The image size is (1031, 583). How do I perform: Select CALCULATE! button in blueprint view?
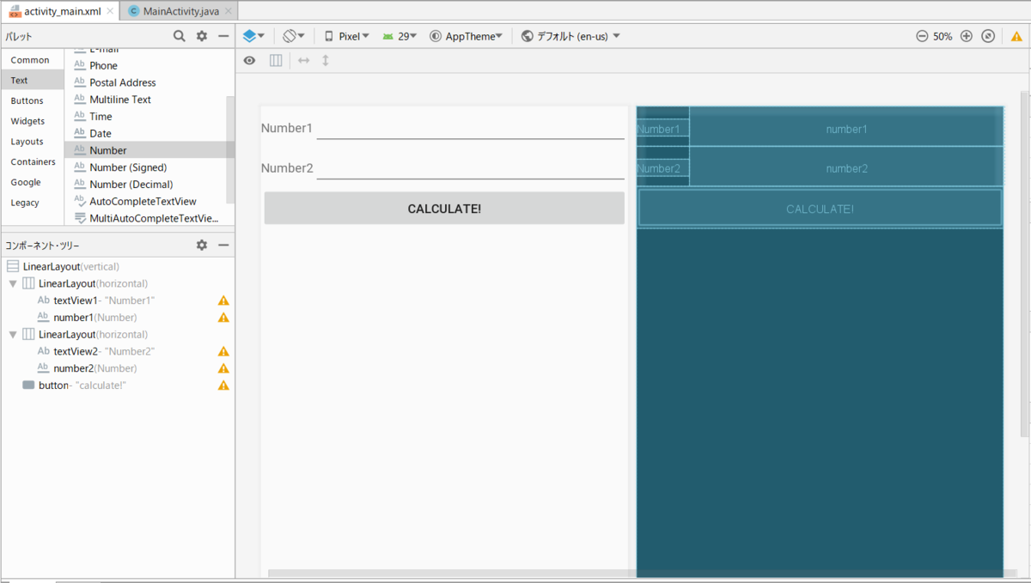pos(820,209)
